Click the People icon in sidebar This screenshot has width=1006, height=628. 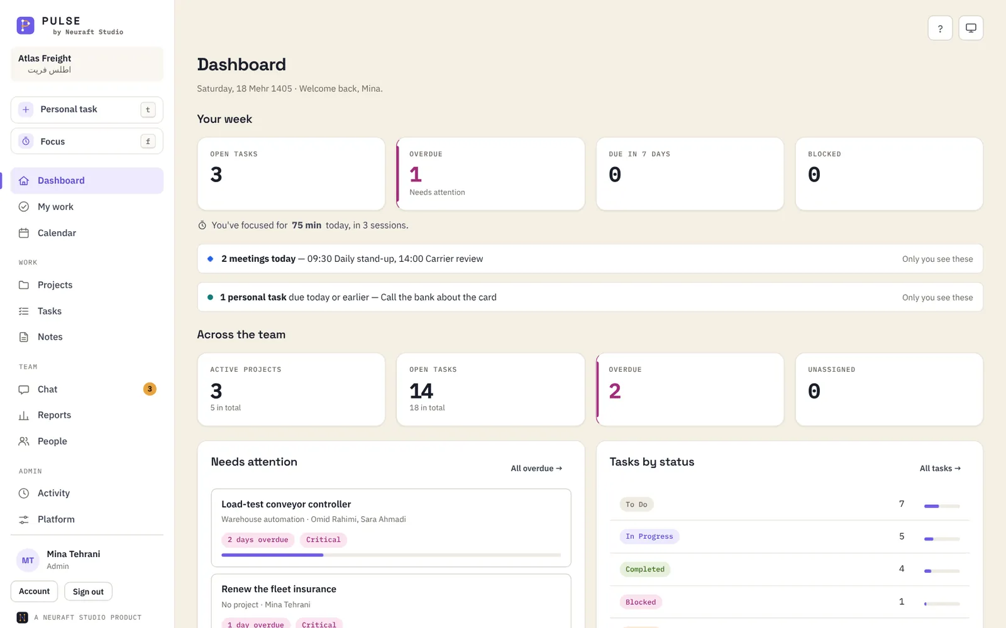24,441
